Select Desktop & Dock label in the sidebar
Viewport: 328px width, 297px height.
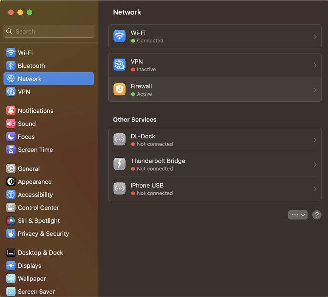[x=41, y=253]
